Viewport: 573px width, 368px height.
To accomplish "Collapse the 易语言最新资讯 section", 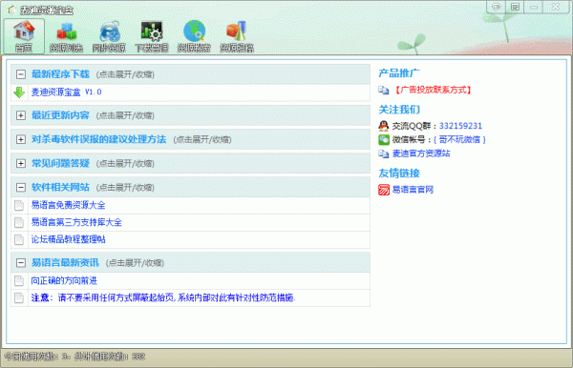I will pos(21,262).
